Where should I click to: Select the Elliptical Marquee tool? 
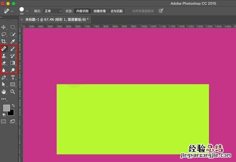(13, 27)
